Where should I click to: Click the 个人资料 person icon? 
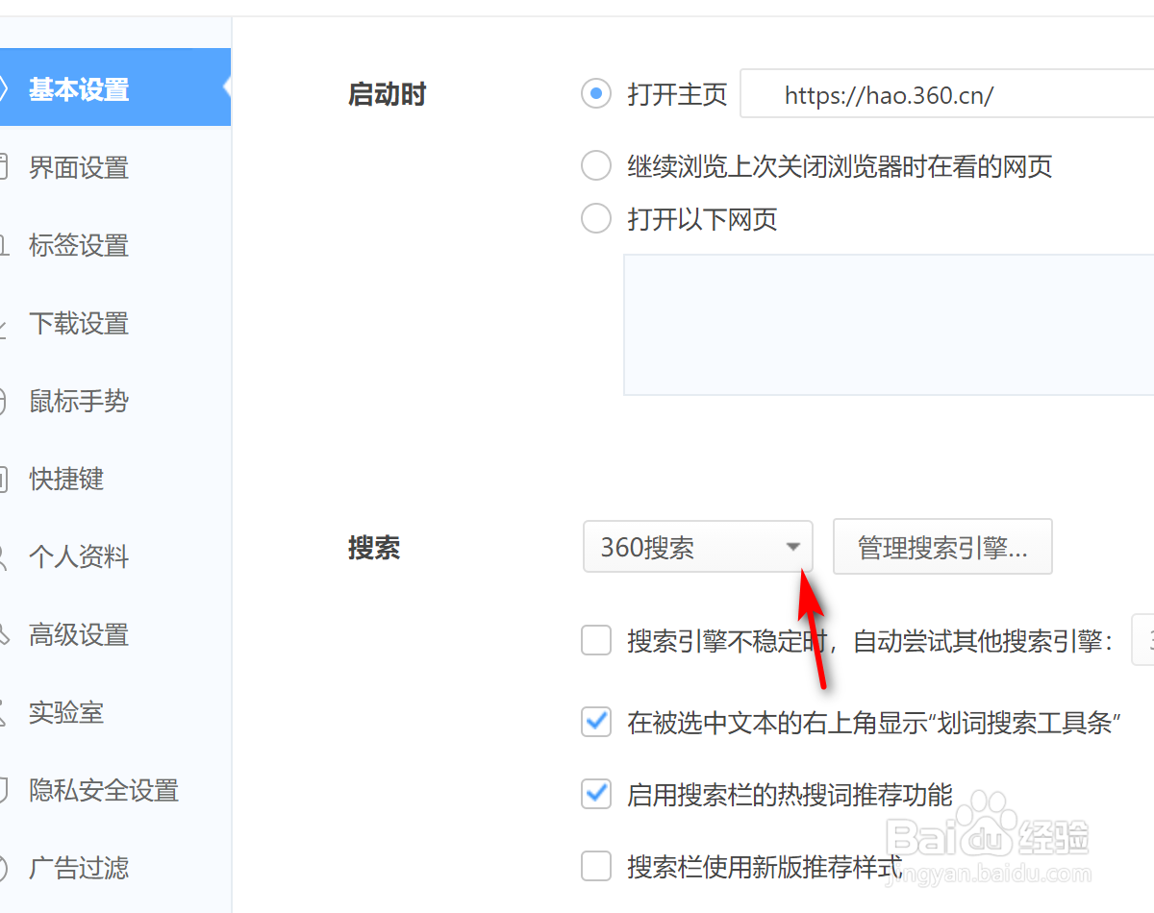[3, 557]
